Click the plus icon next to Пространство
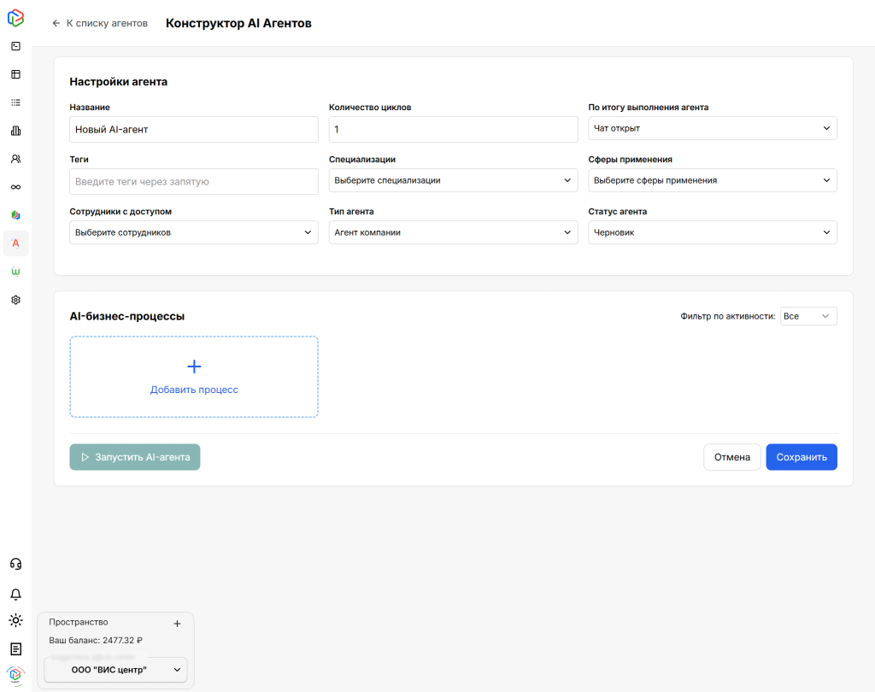 pos(177,624)
